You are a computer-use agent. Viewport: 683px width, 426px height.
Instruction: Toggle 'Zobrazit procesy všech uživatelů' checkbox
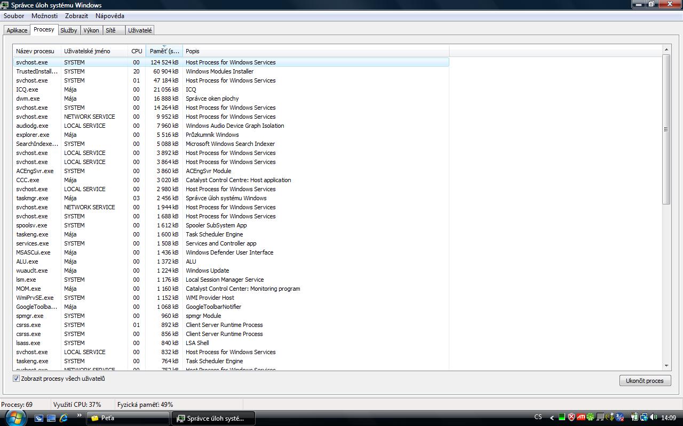(16, 379)
